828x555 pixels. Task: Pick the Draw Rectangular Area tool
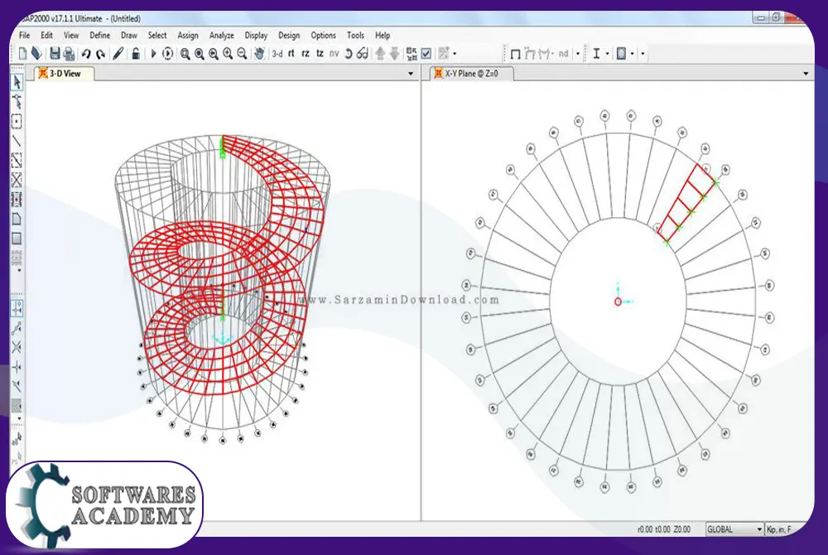pyautogui.click(x=17, y=239)
